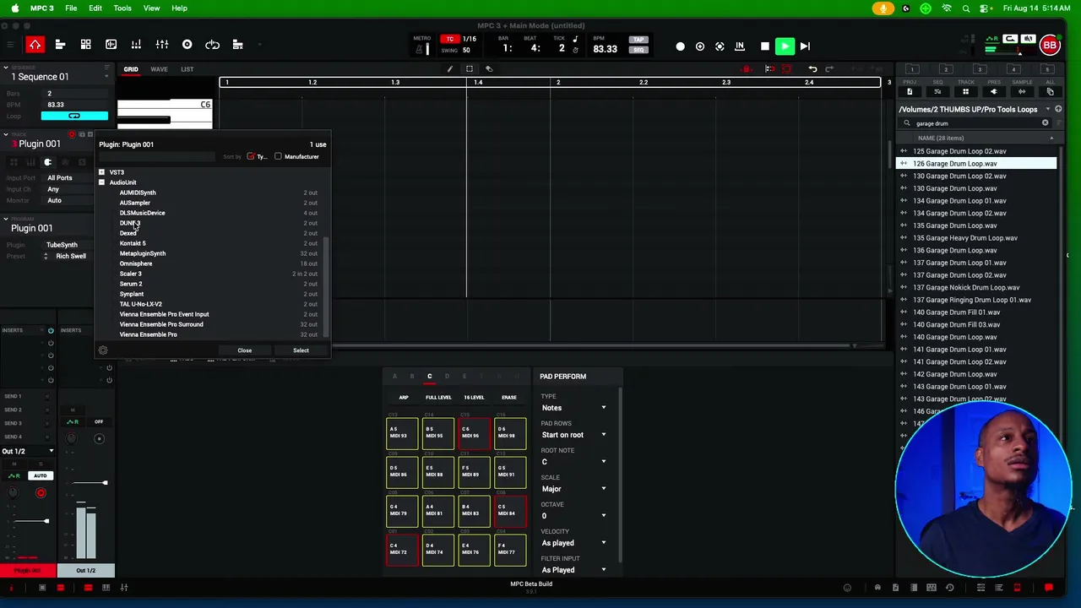1081x608 pixels.
Task: Stop playback with the stop button
Action: click(x=764, y=46)
